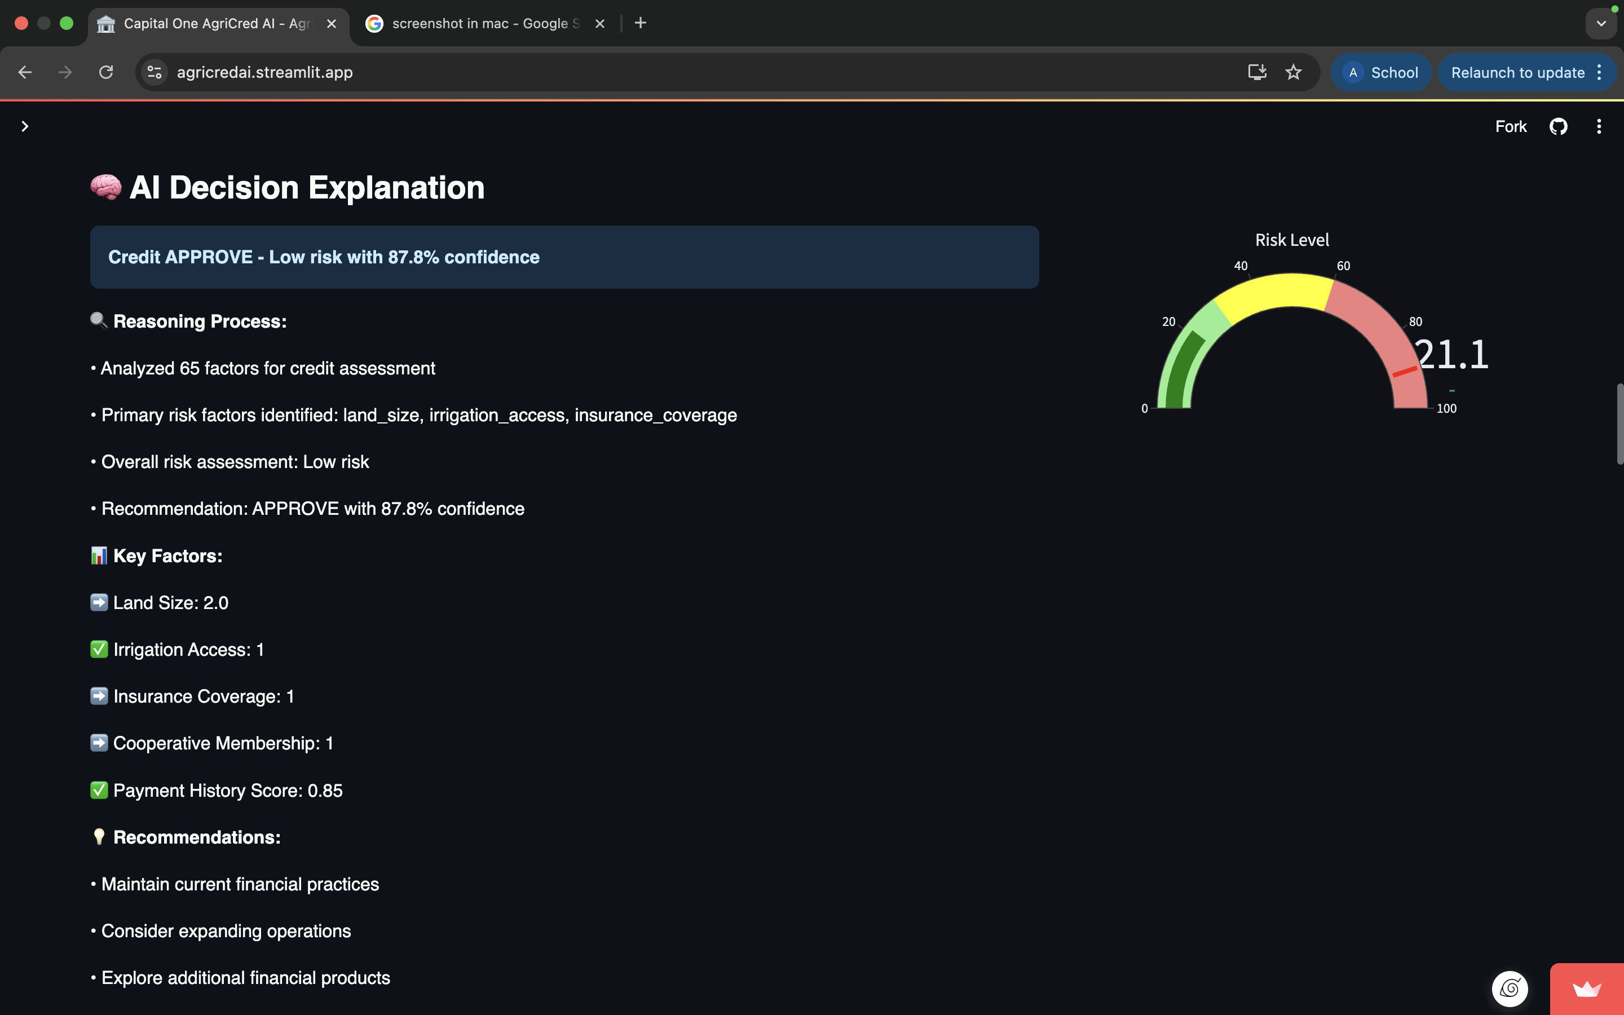Click the Relaunch to update button
This screenshot has height=1015, width=1624.
coord(1517,73)
